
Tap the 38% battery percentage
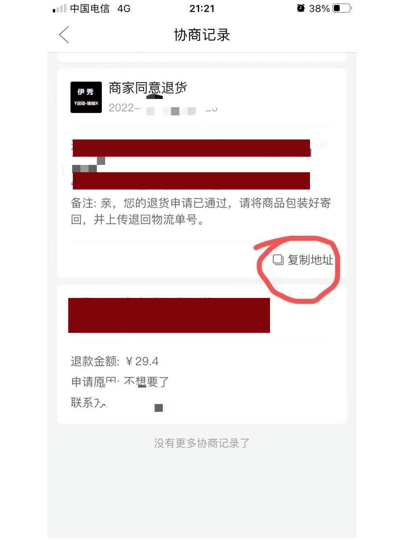pos(319,8)
